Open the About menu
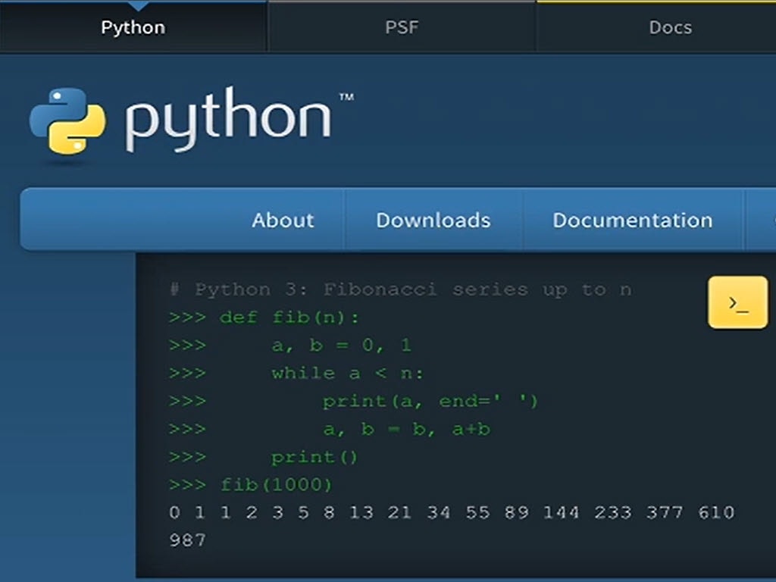Image resolution: width=776 pixels, height=582 pixels. point(283,221)
